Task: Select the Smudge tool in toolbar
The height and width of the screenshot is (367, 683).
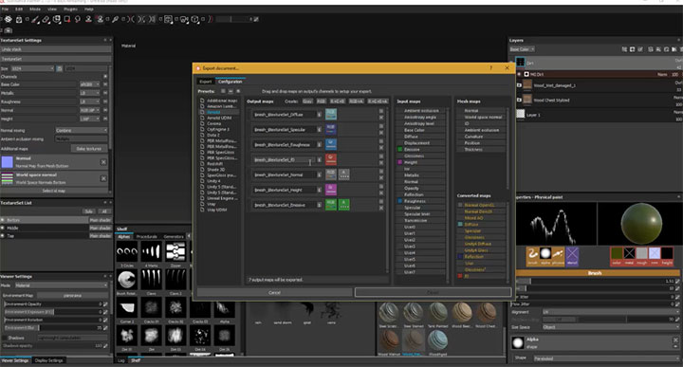Action: (x=78, y=19)
